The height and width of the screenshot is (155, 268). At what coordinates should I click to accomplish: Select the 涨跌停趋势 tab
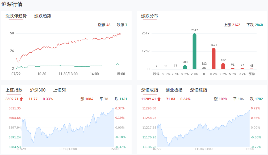(16, 16)
